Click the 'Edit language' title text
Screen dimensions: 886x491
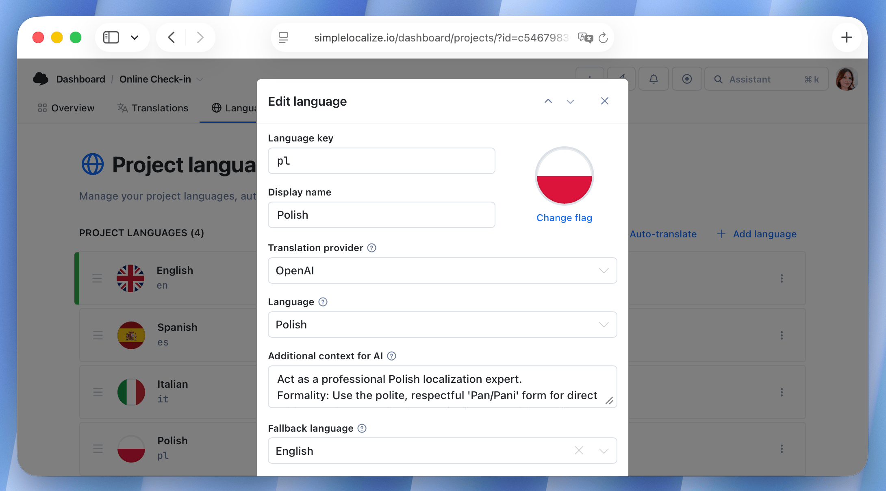pyautogui.click(x=307, y=101)
